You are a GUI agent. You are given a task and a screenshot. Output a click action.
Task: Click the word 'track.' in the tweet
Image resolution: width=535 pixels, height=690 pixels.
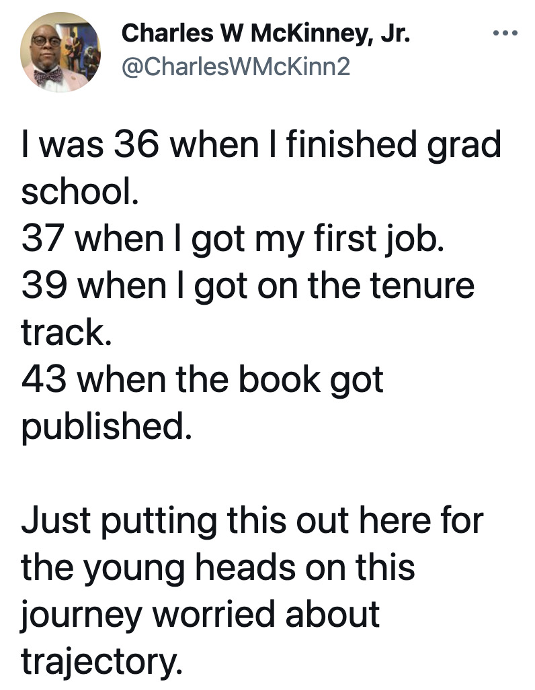click(x=66, y=332)
